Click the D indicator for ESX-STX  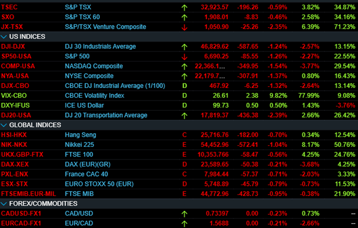click(185, 184)
